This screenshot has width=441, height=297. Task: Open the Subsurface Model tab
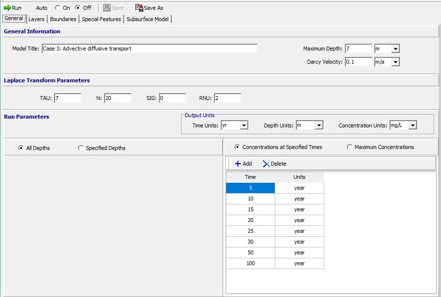(147, 19)
